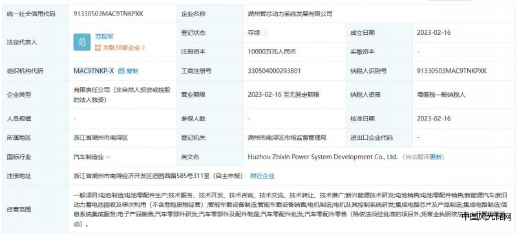Open 附近企业 nearby companies link
Screen dimensions: 517x236
262,176
